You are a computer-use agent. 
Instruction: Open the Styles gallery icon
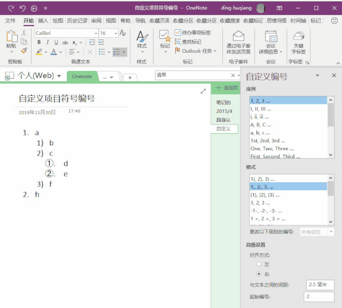(142, 36)
